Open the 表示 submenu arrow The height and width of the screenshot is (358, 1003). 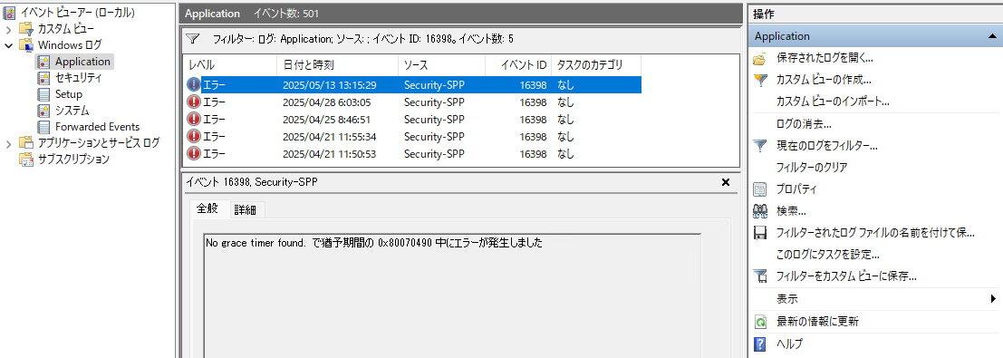point(993,299)
